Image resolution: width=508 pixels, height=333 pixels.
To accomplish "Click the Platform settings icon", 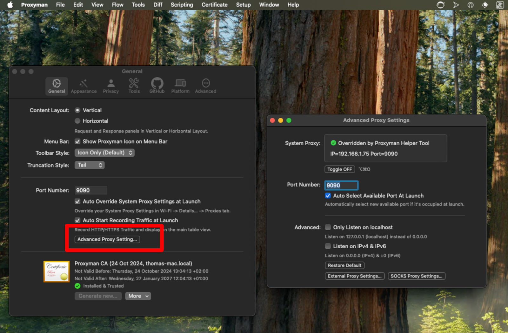I will (x=180, y=86).
